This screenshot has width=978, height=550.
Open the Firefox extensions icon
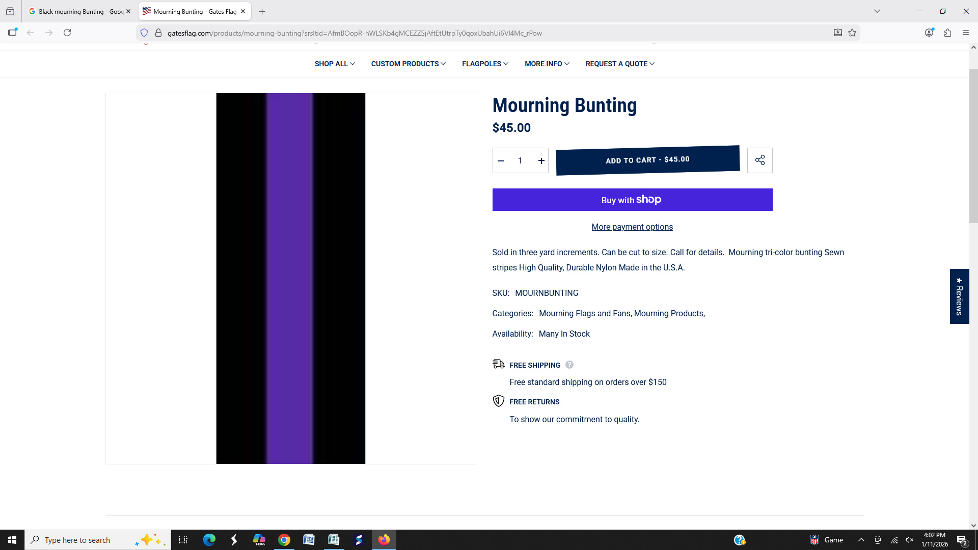click(x=947, y=33)
